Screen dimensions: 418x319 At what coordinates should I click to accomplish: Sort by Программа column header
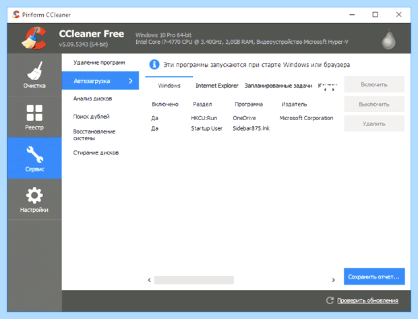[x=249, y=105]
